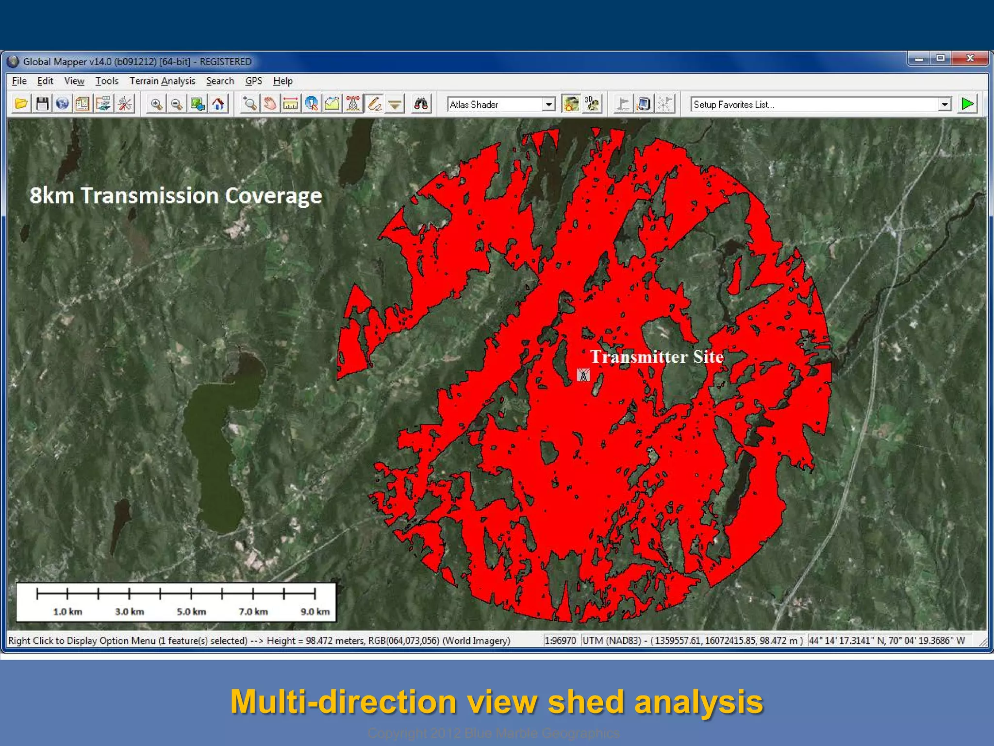Viewport: 994px width, 746px height.
Task: Close the Global Mapper window
Action: [x=970, y=59]
